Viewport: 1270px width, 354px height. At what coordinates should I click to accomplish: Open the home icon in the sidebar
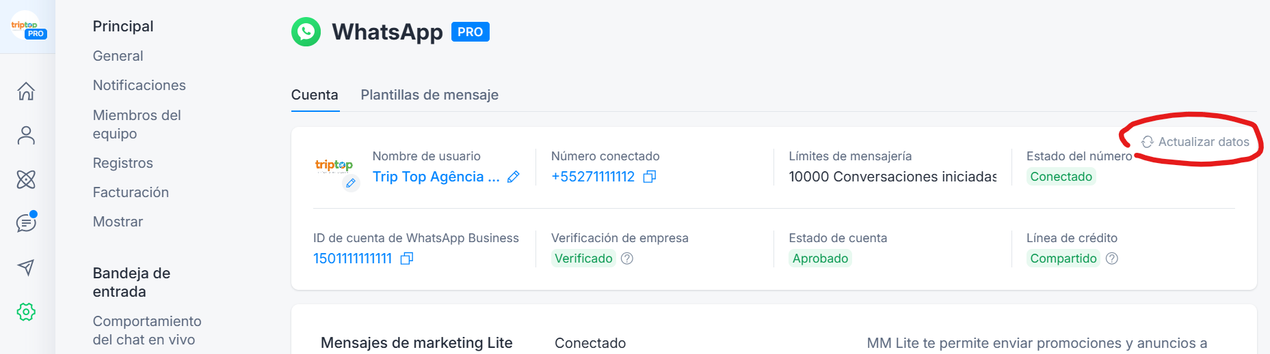coord(26,91)
